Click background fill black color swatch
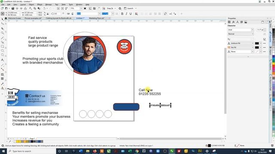 click(257, 47)
